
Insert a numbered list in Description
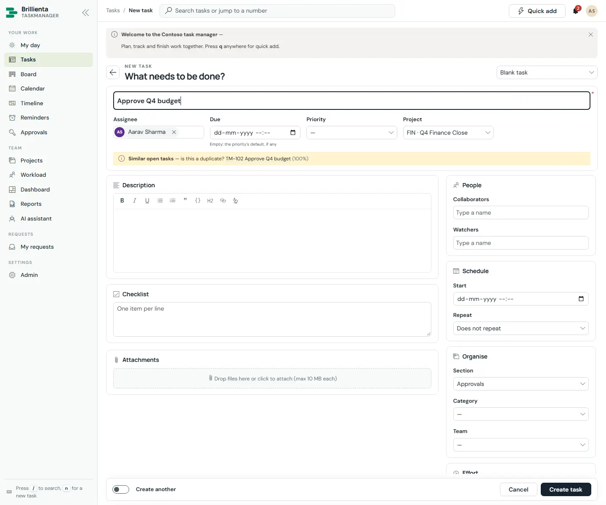[x=173, y=201]
